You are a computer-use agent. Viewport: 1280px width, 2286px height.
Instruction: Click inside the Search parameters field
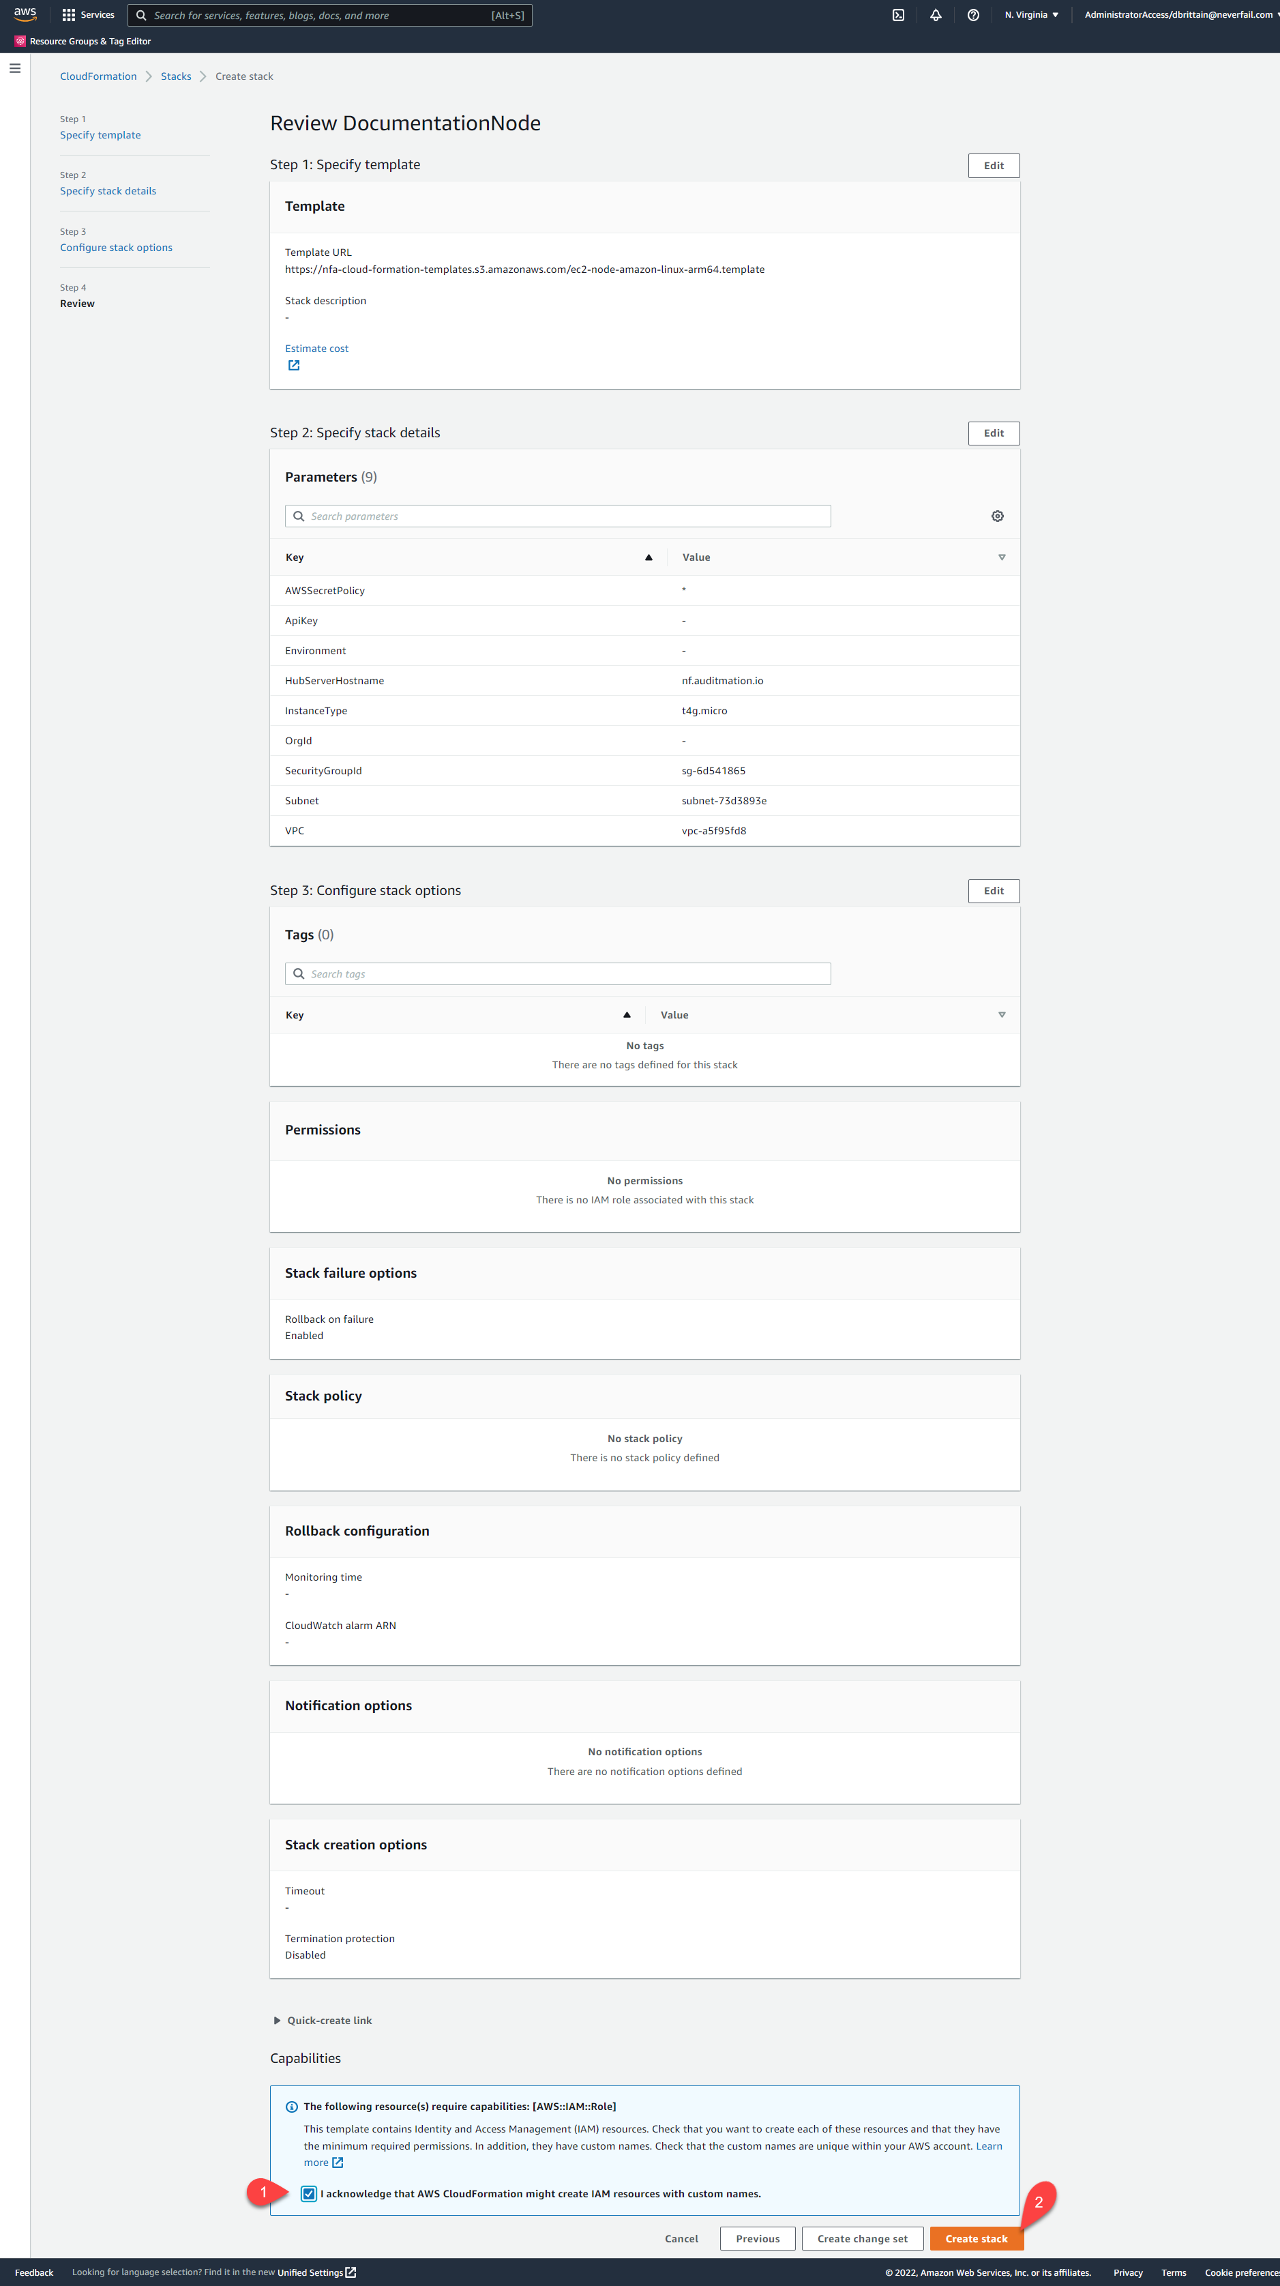coord(557,516)
